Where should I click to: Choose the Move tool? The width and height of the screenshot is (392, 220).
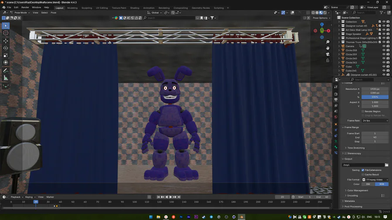click(6, 41)
